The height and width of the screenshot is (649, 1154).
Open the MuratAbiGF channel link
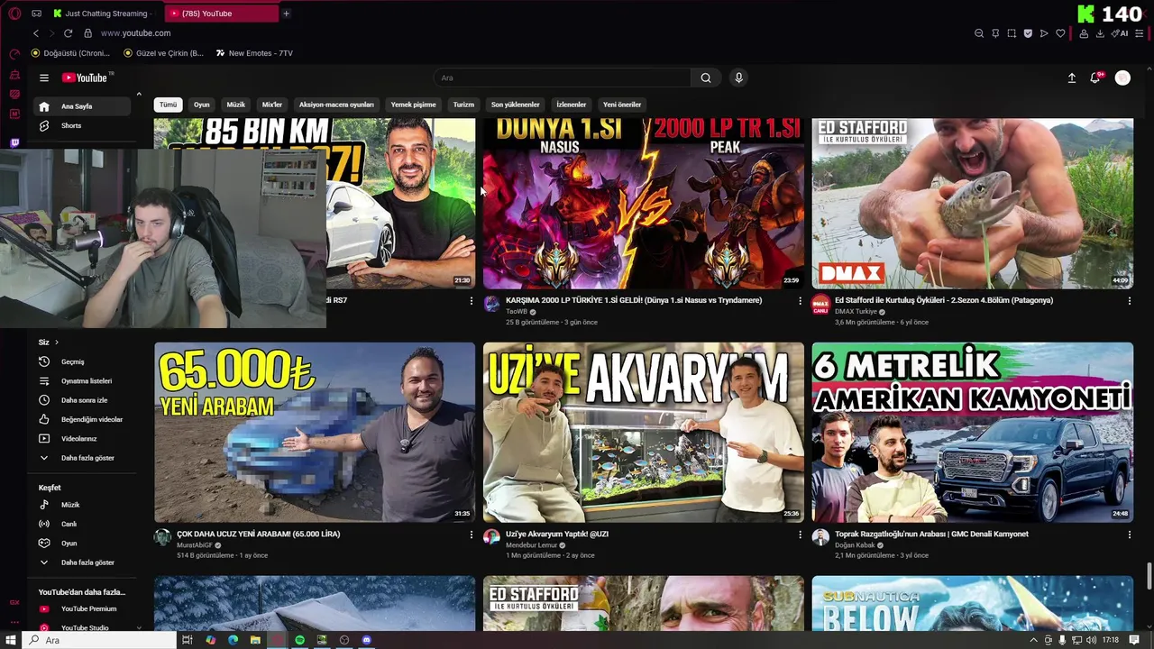pos(195,545)
